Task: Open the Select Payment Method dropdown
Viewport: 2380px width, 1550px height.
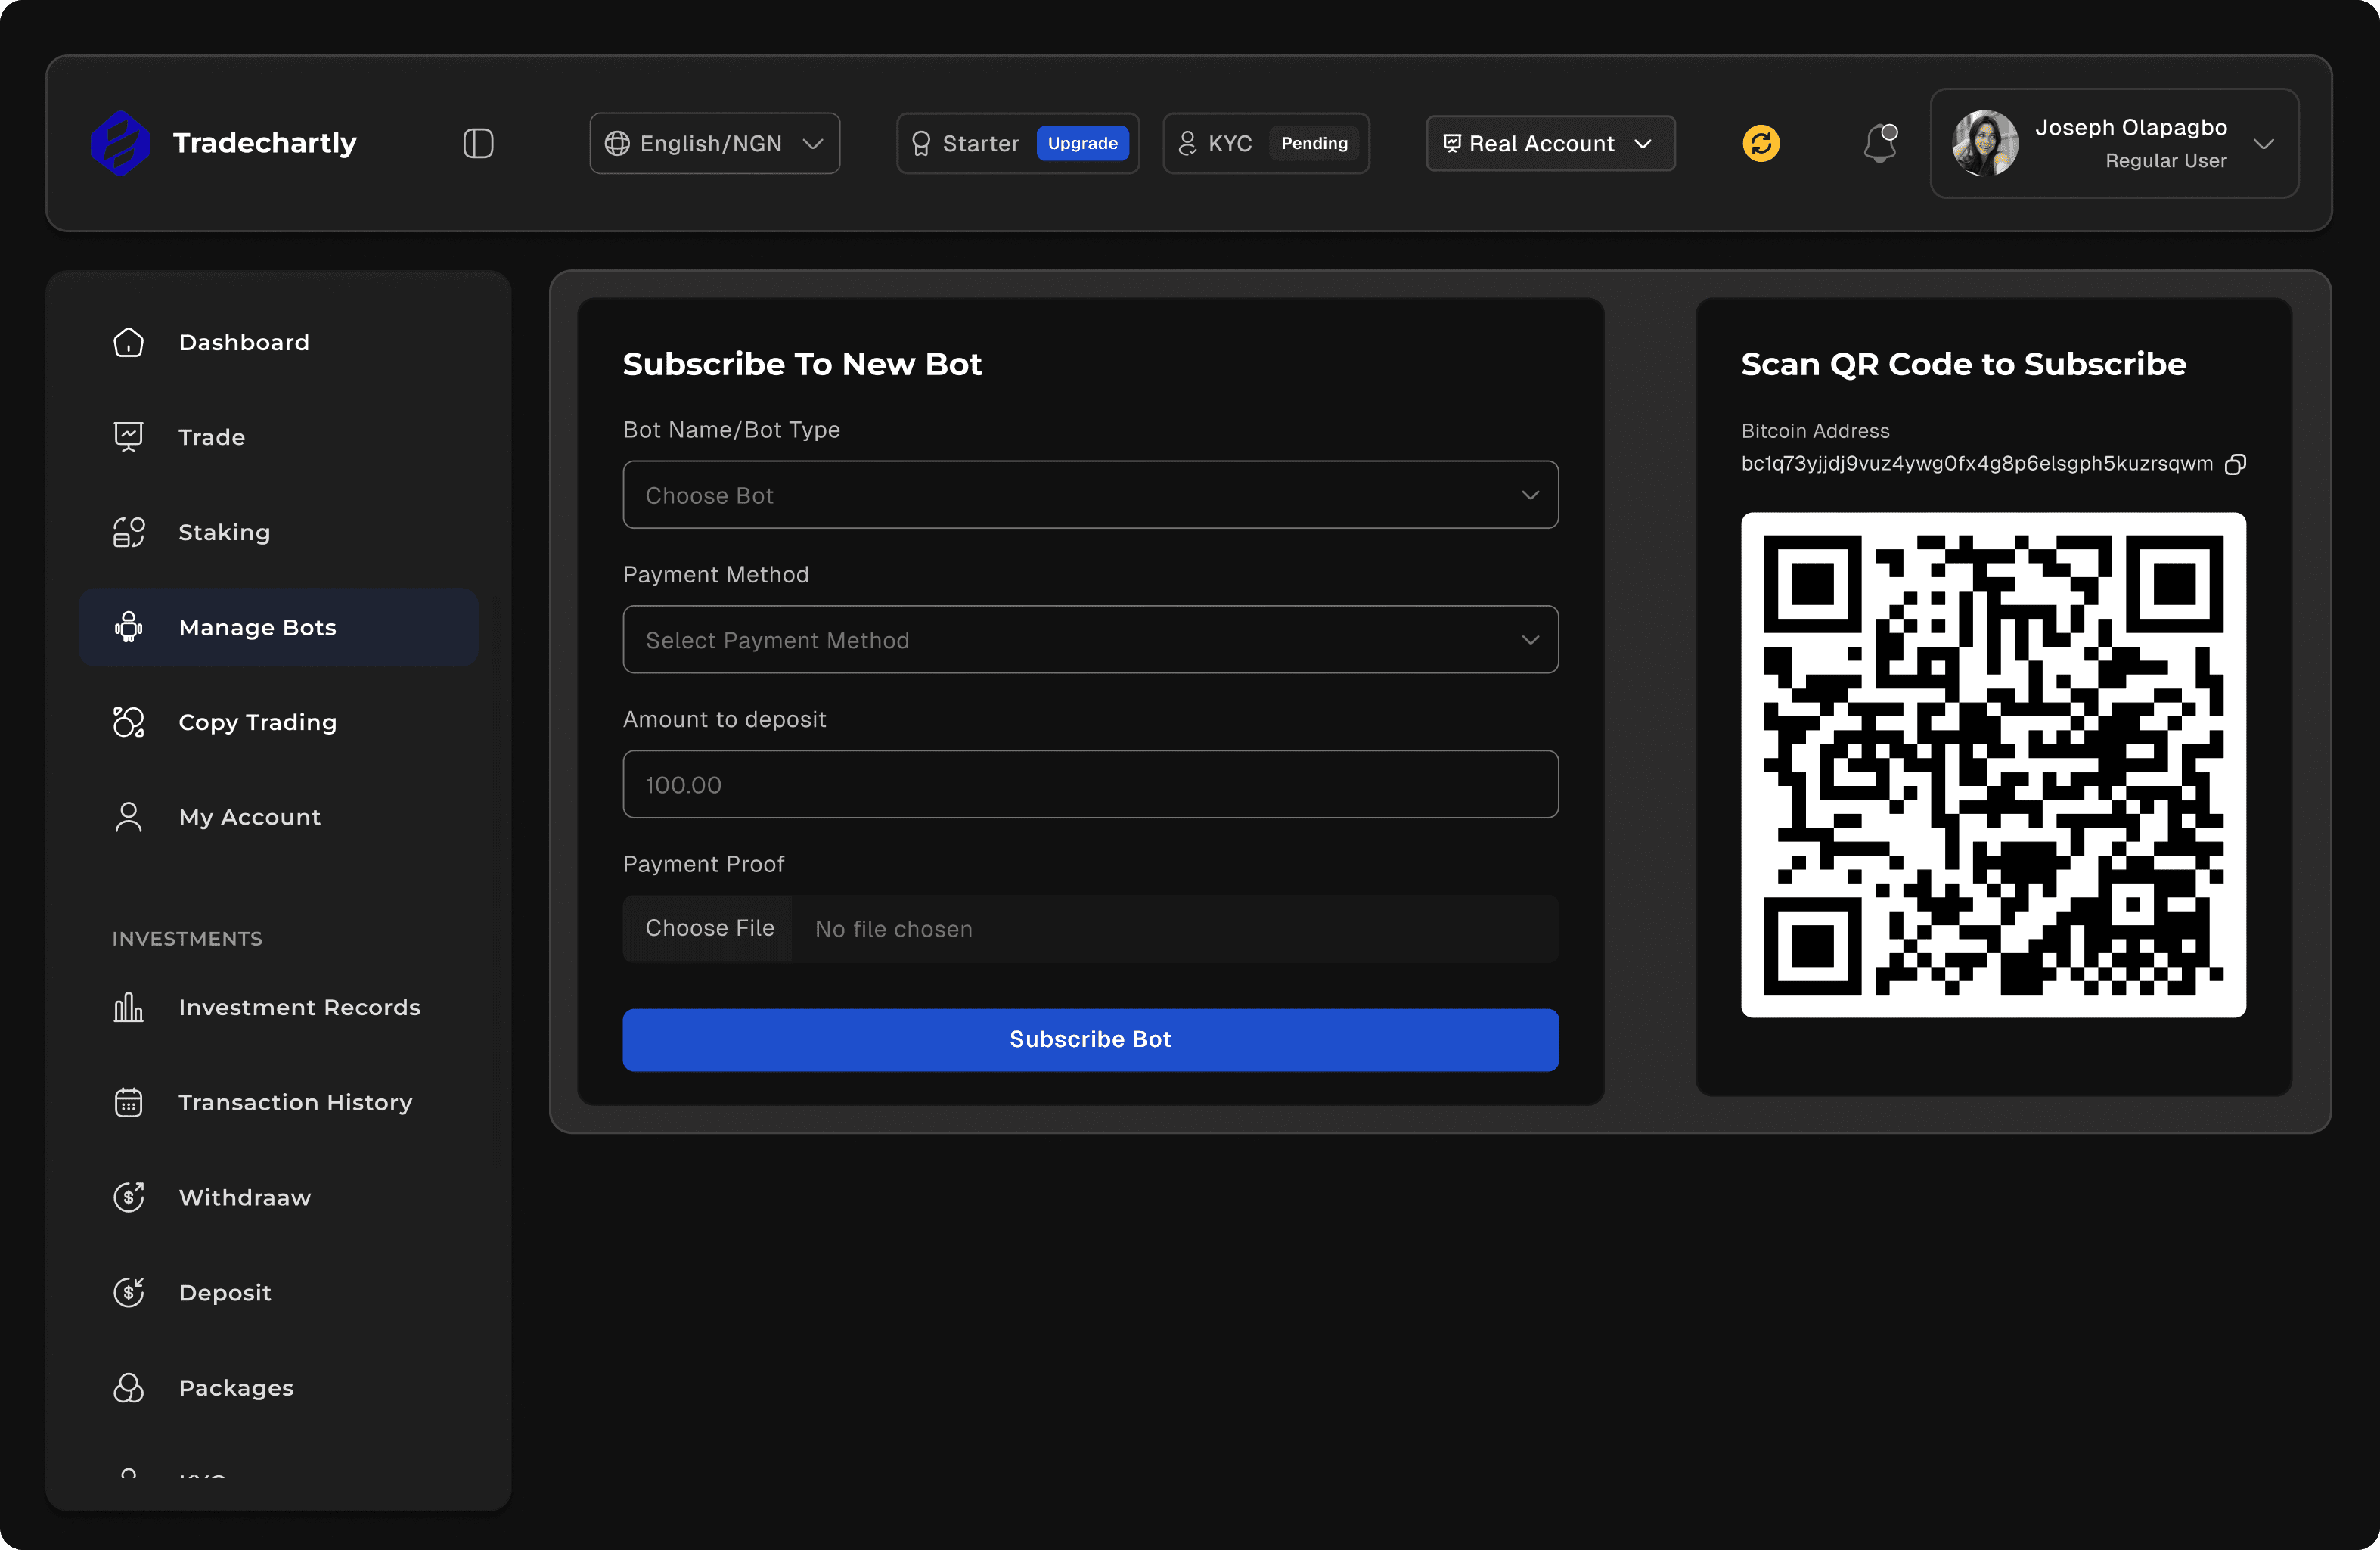Action: (x=1090, y=640)
